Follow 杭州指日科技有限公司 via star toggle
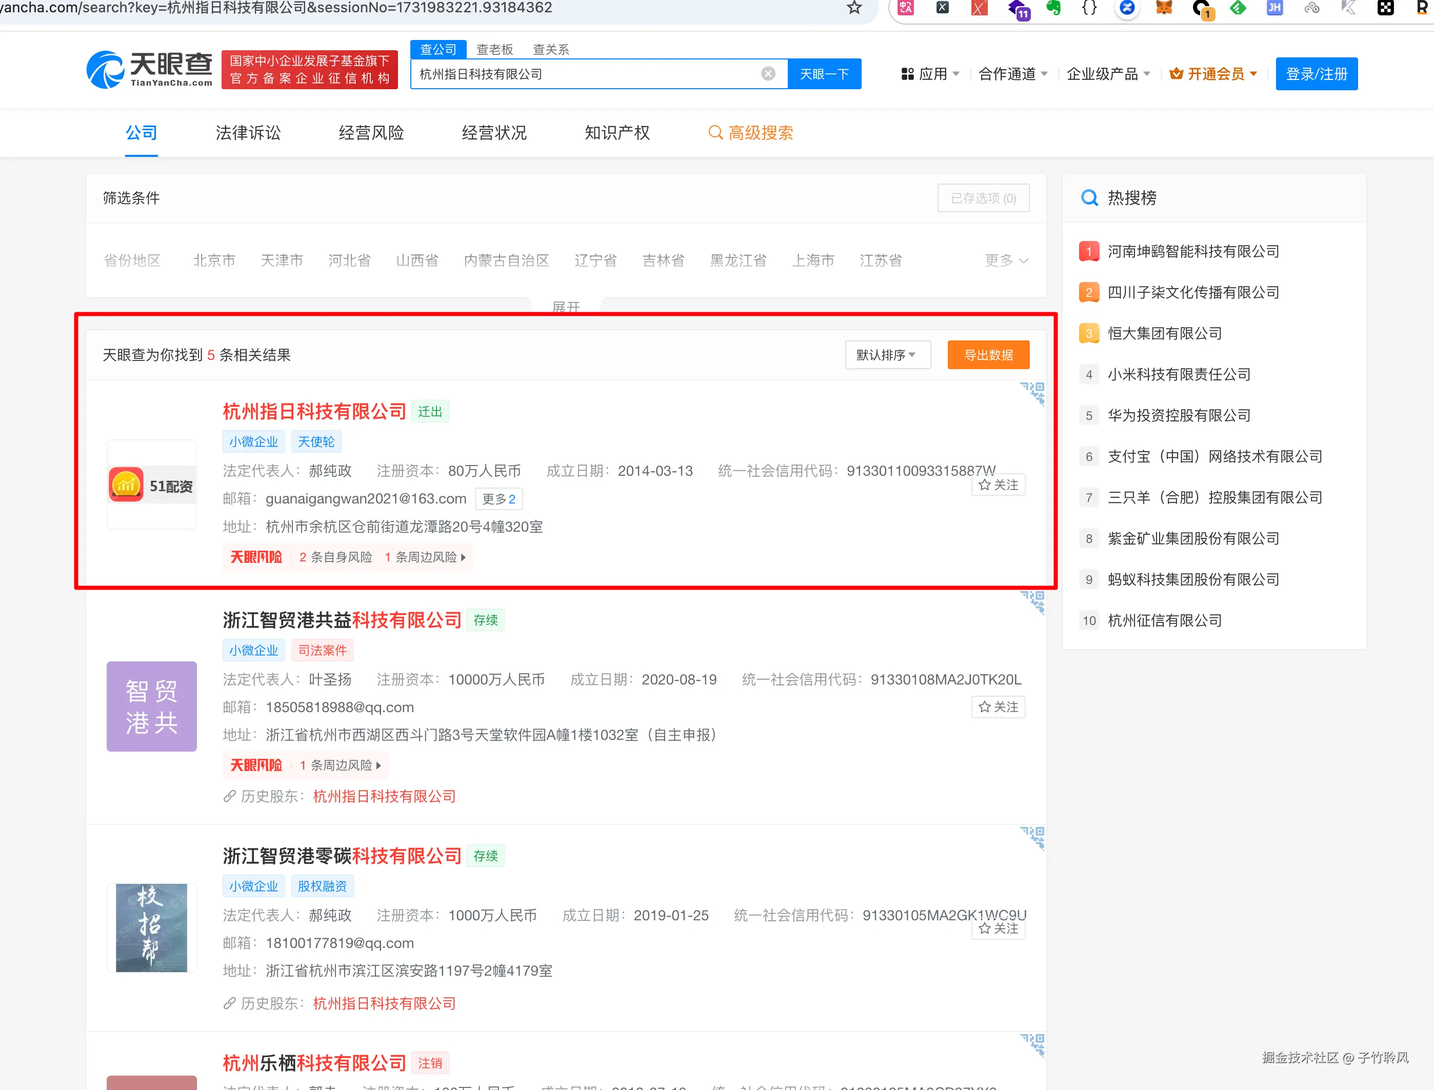The image size is (1434, 1090). [x=998, y=484]
